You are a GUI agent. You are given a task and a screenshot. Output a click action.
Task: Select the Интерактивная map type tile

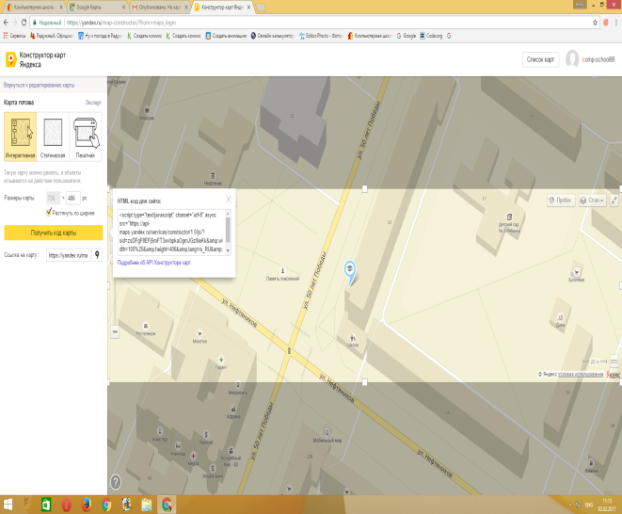20,137
